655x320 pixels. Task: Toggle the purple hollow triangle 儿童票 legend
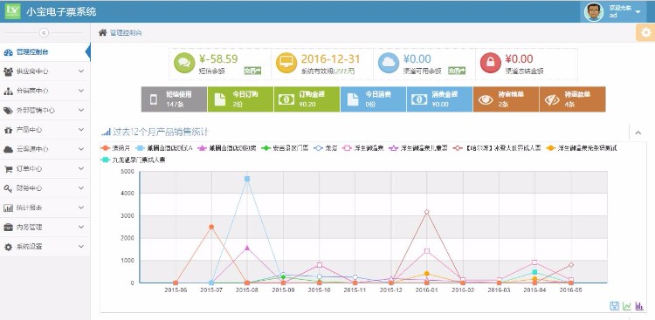pyautogui.click(x=418, y=147)
